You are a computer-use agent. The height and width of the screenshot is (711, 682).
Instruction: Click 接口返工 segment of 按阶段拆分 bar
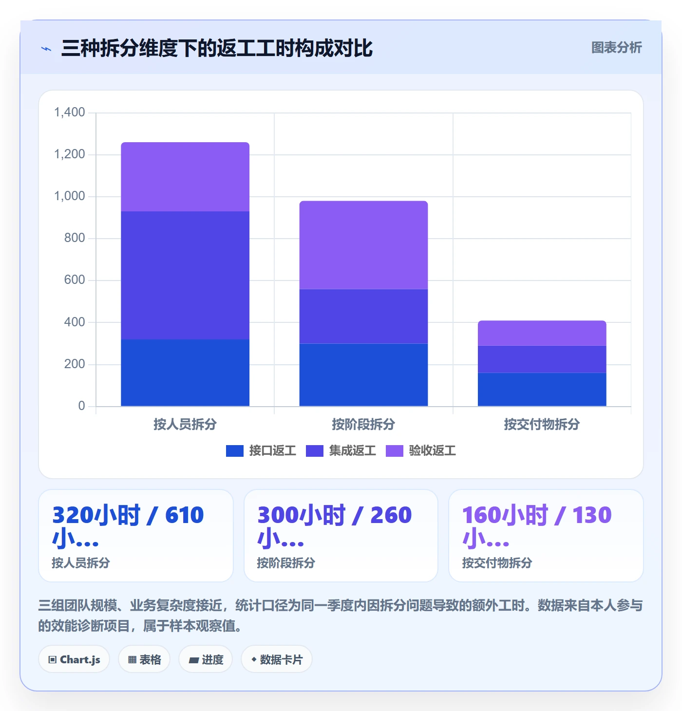click(x=363, y=375)
